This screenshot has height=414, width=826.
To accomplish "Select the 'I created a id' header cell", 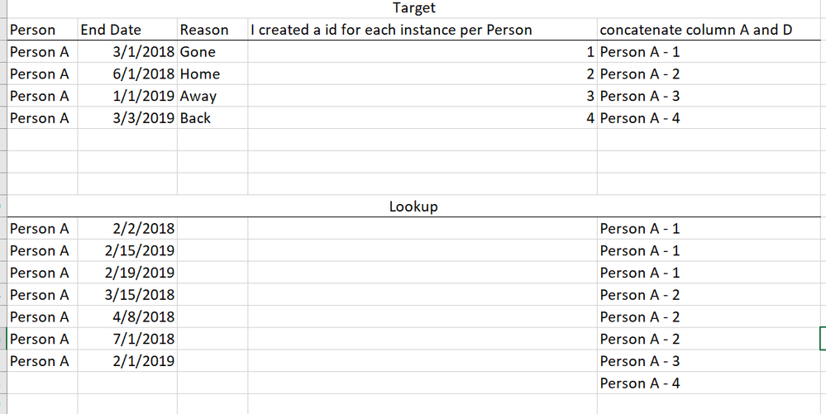I will point(391,30).
